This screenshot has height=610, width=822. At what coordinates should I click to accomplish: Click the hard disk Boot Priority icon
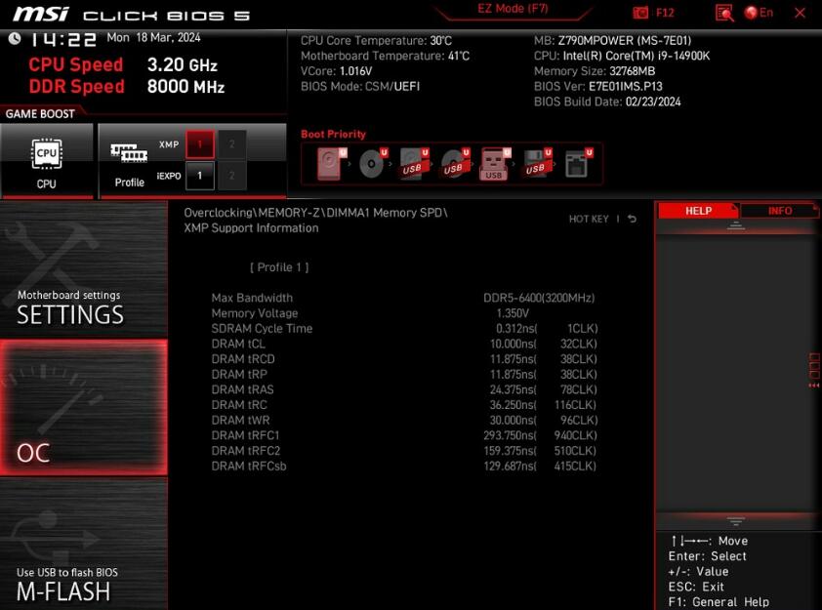327,164
